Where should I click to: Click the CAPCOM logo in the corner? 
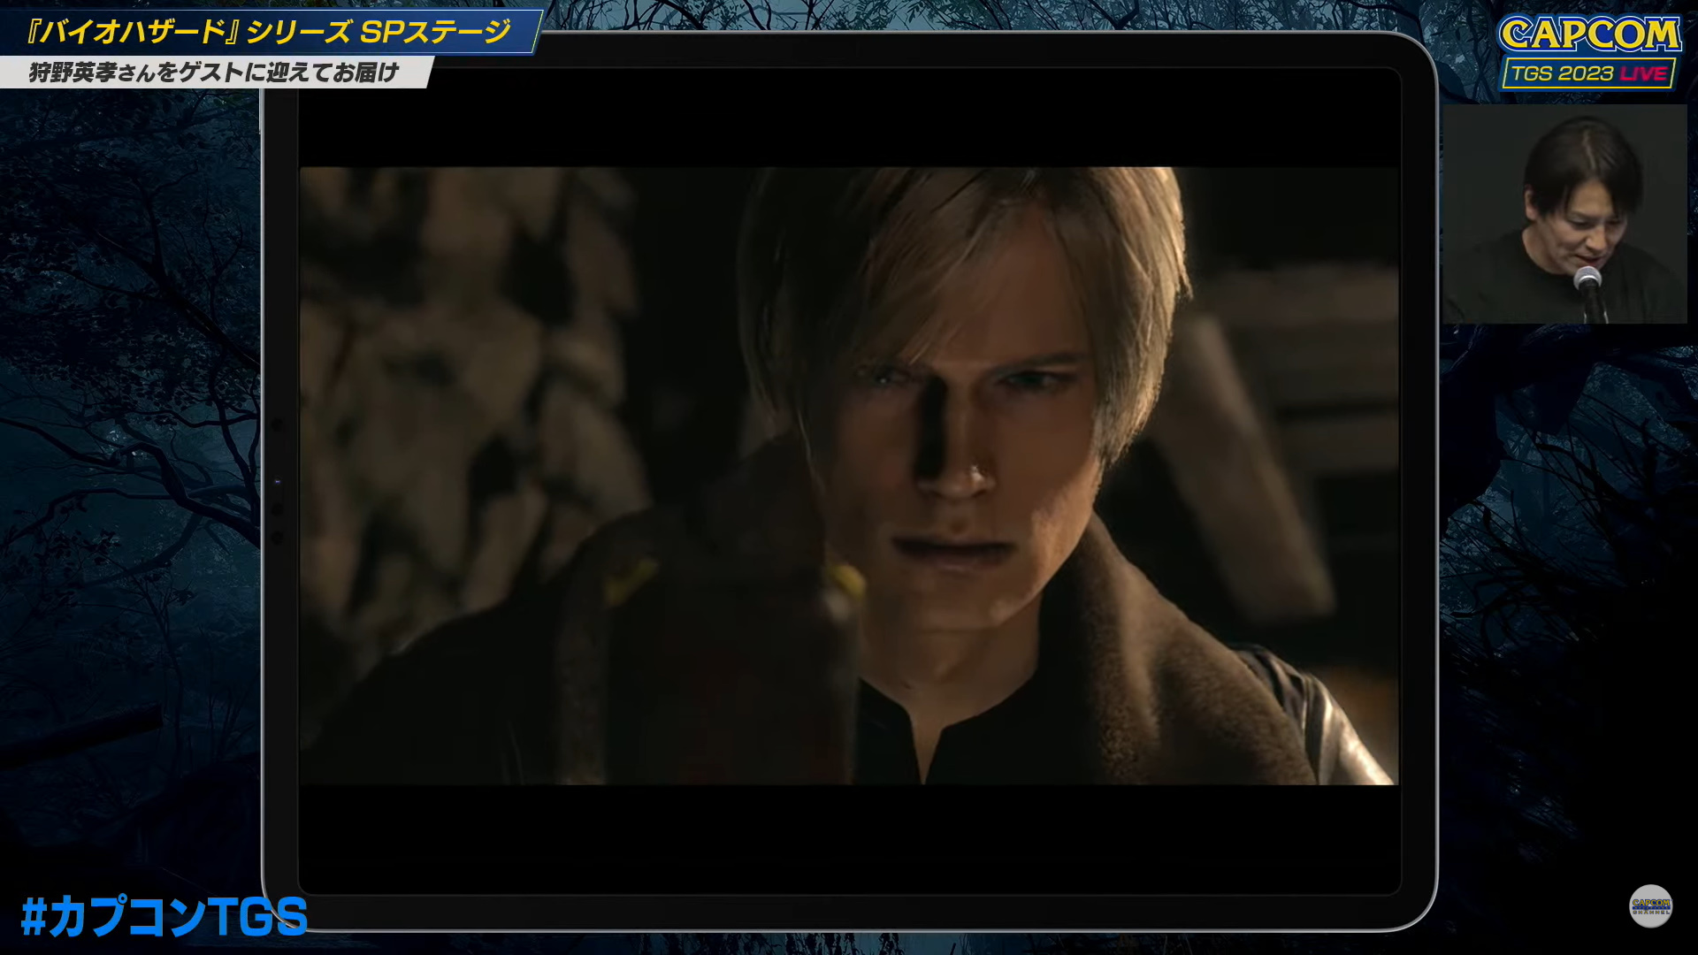(1589, 34)
